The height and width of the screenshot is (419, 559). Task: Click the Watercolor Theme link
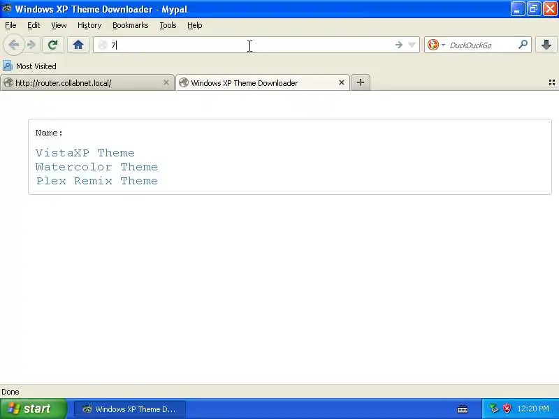pyautogui.click(x=96, y=167)
